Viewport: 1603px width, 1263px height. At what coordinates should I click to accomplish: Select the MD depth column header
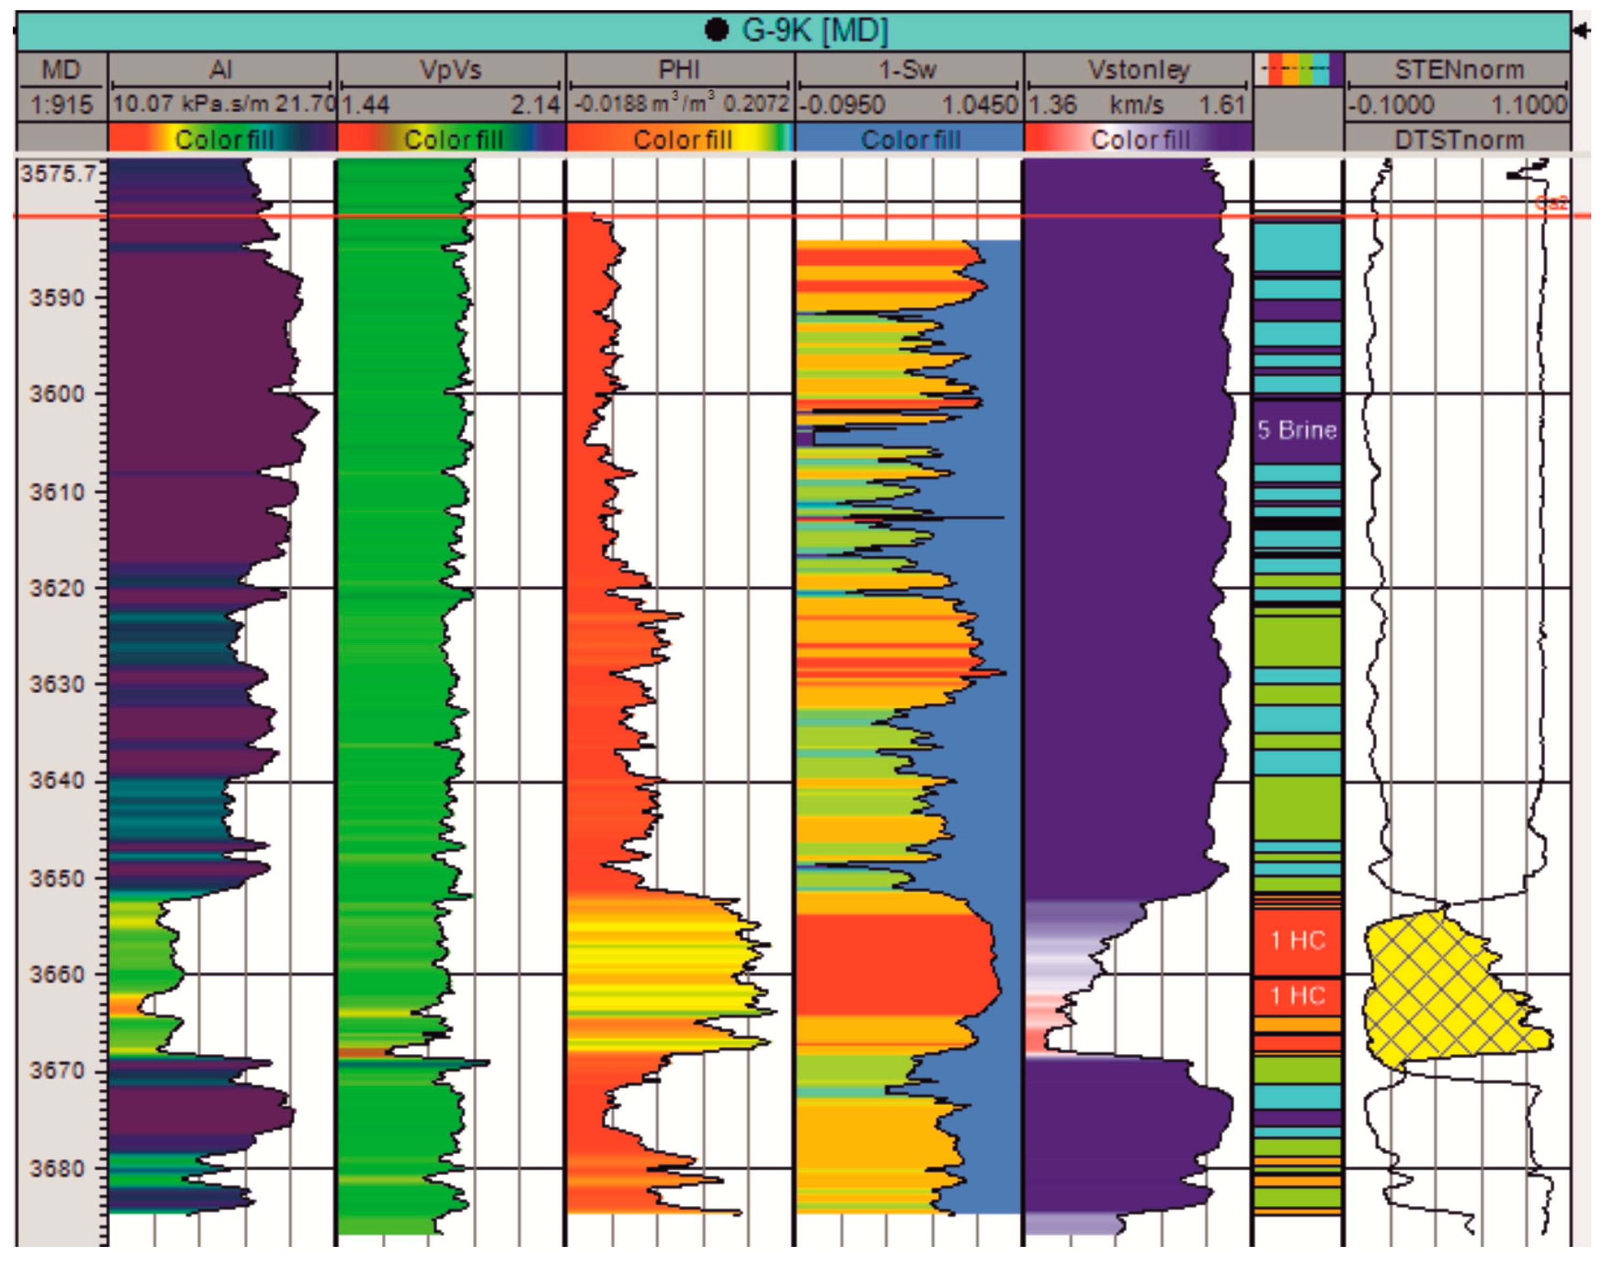coord(62,70)
